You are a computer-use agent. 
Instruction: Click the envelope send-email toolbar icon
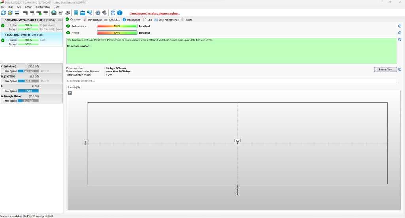pos(83,13)
